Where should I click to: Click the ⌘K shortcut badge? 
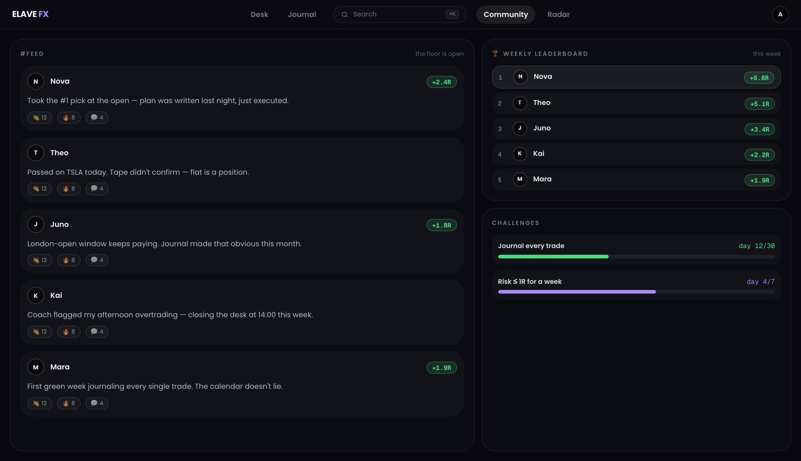[x=452, y=14]
